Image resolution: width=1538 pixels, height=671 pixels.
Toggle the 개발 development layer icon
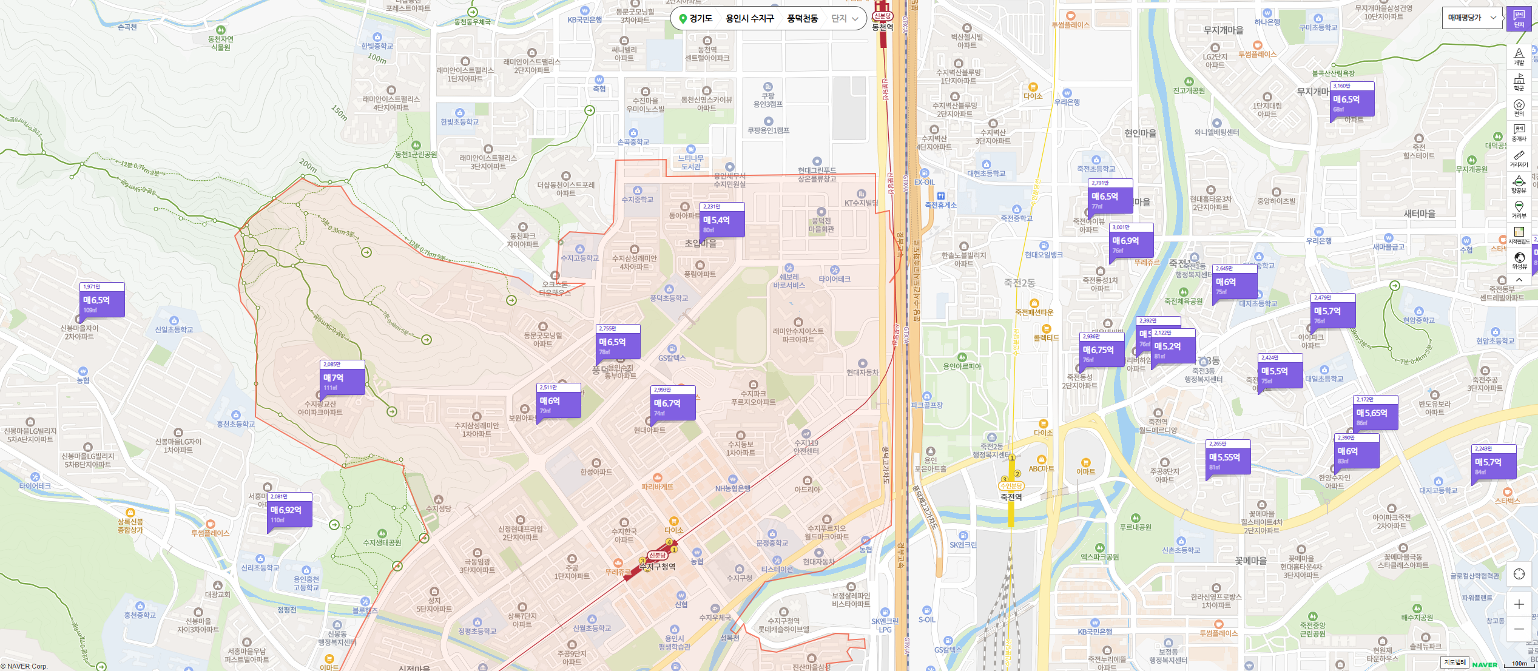tap(1519, 56)
